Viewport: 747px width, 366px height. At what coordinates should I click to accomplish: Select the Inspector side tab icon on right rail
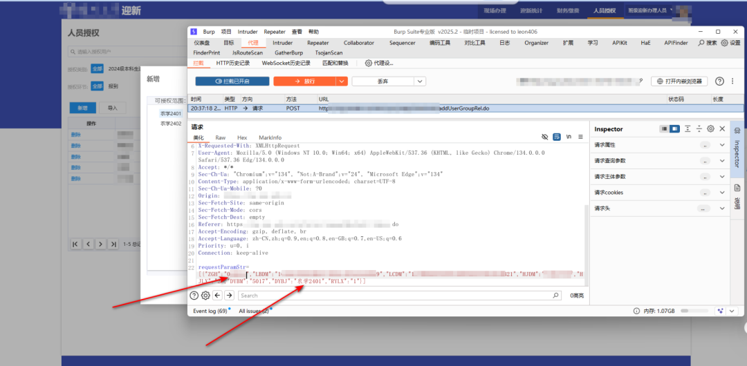tap(737, 132)
